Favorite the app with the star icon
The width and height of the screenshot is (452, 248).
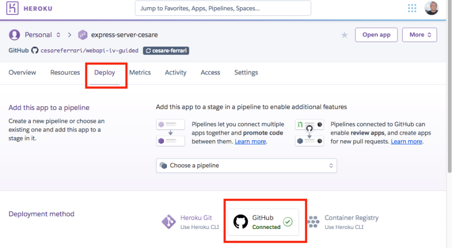click(344, 35)
